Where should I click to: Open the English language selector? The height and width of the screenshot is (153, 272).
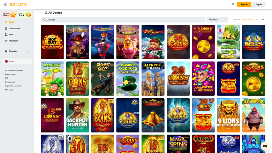click(x=17, y=61)
